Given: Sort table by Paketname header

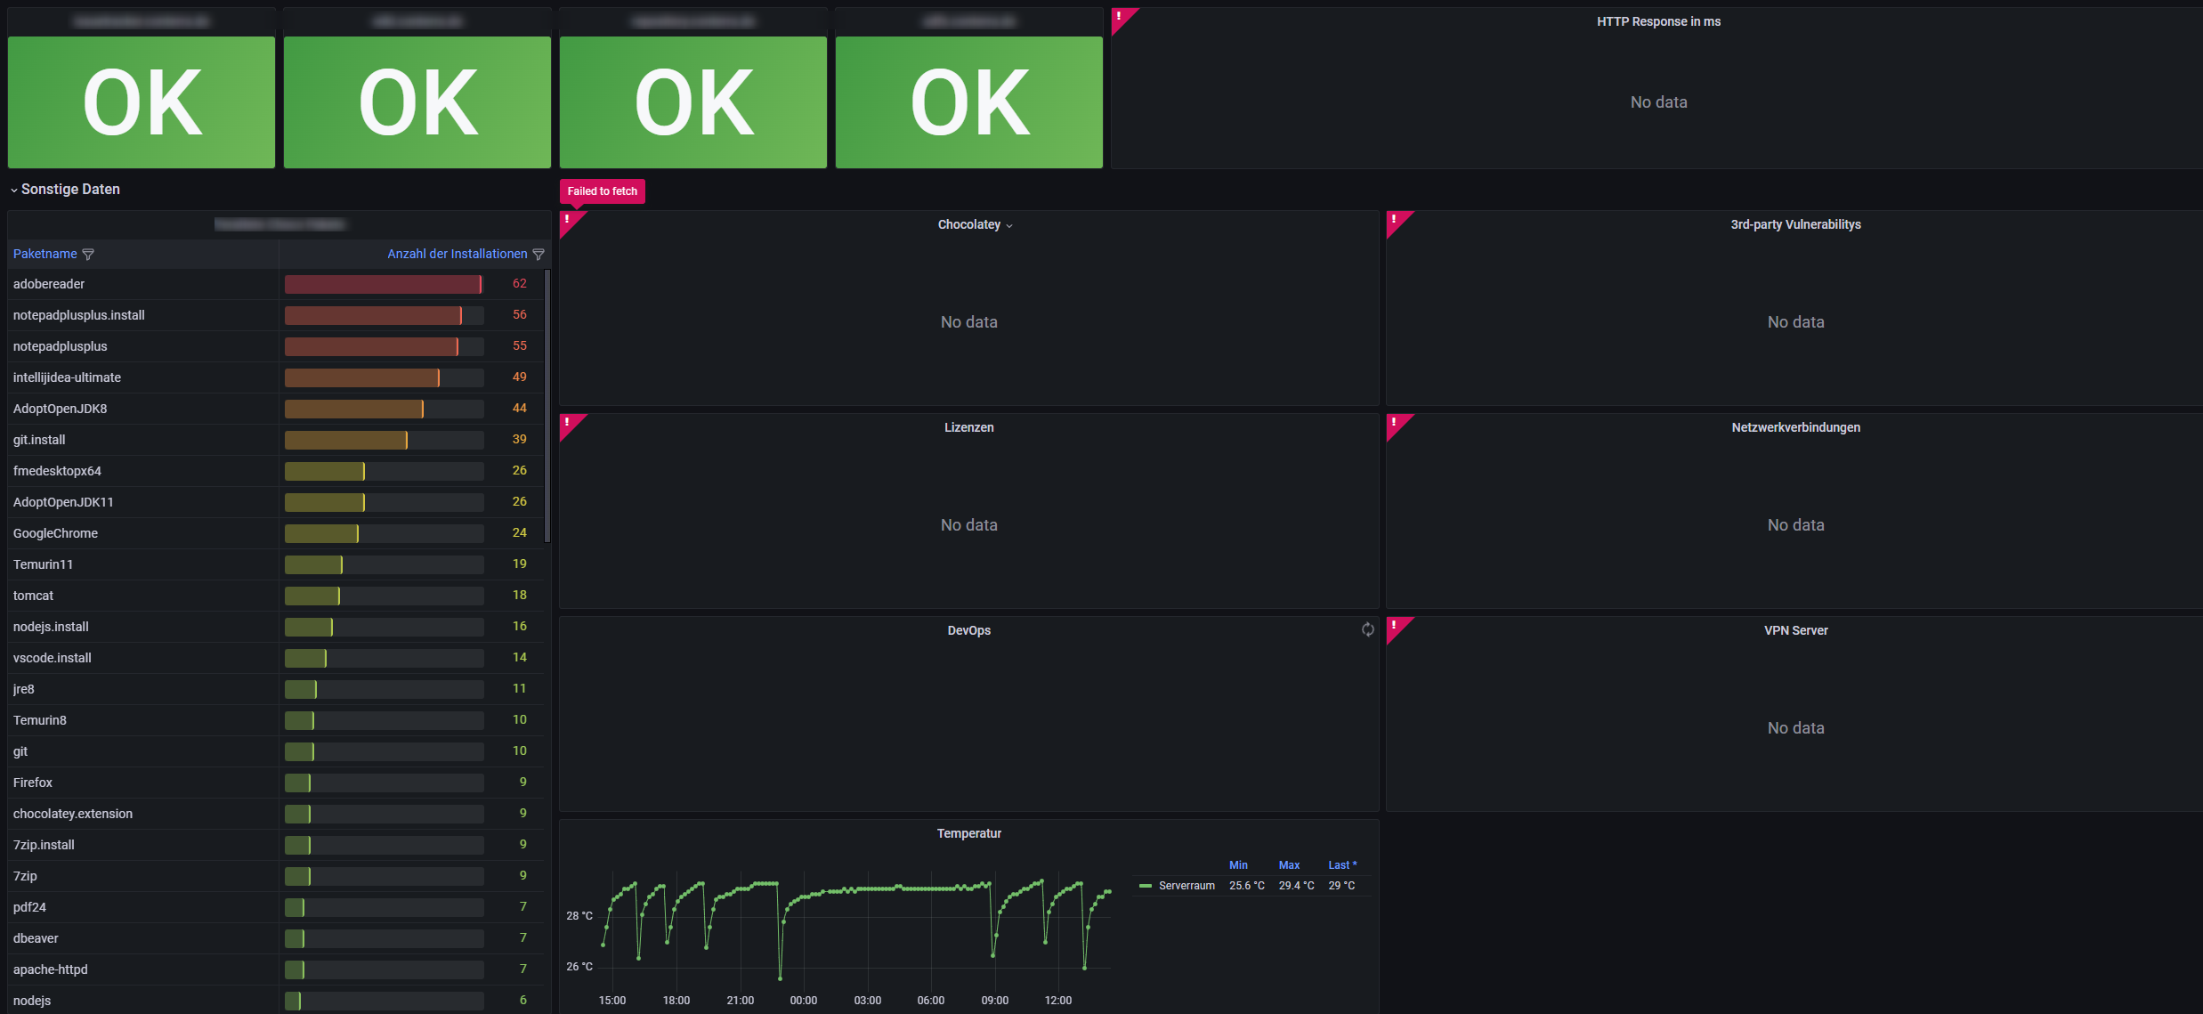Looking at the screenshot, I should pos(45,255).
